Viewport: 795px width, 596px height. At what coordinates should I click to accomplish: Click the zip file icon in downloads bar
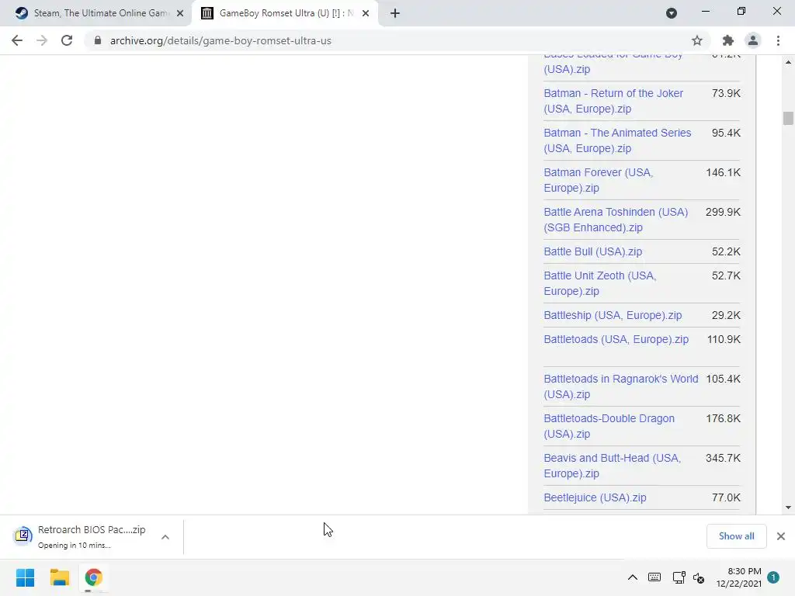[x=23, y=535]
